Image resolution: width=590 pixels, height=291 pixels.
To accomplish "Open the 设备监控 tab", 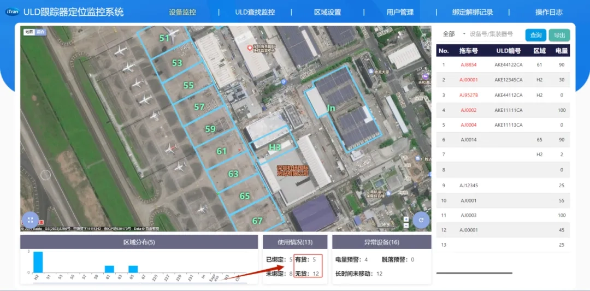I will pyautogui.click(x=182, y=12).
